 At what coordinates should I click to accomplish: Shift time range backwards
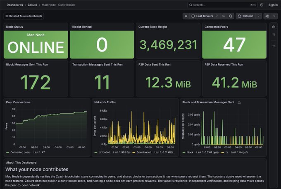186,16
